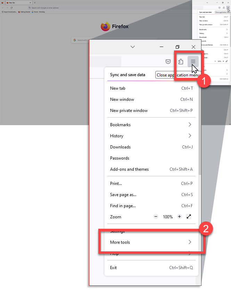Click the small Pocket icon in background window toolbar
231x291 pixels.
pos(220,8)
